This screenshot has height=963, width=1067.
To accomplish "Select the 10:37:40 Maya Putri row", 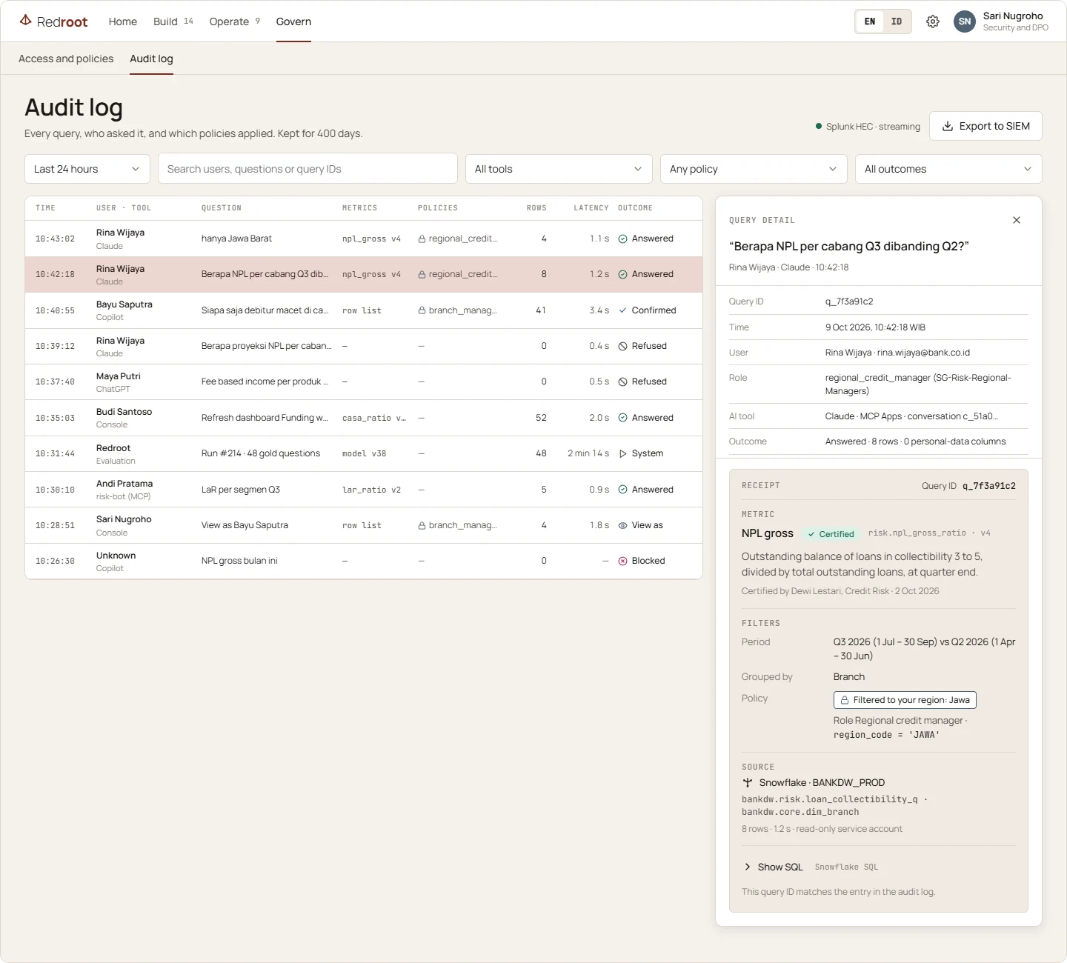I will [364, 381].
